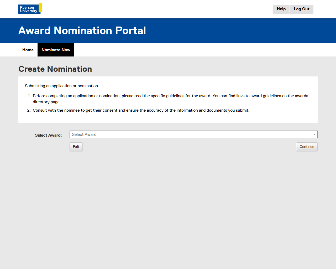The width and height of the screenshot is (336, 269).
Task: Click the Award Nomination Portal title
Action: pos(82,31)
